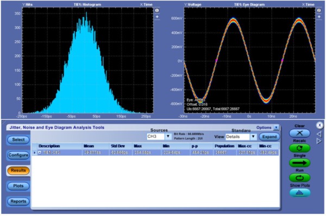Click the 'Jitter, Noise and Eye Diagram Analysis Tools' title

point(57,128)
